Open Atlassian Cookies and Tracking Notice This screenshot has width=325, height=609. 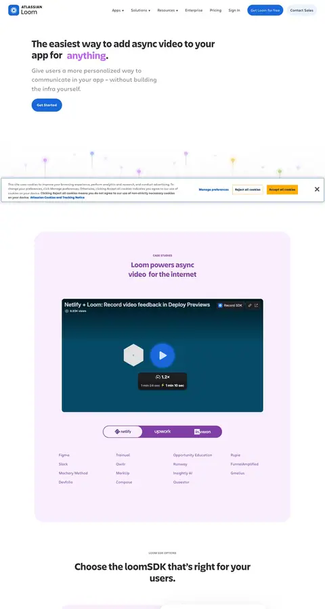[57, 198]
